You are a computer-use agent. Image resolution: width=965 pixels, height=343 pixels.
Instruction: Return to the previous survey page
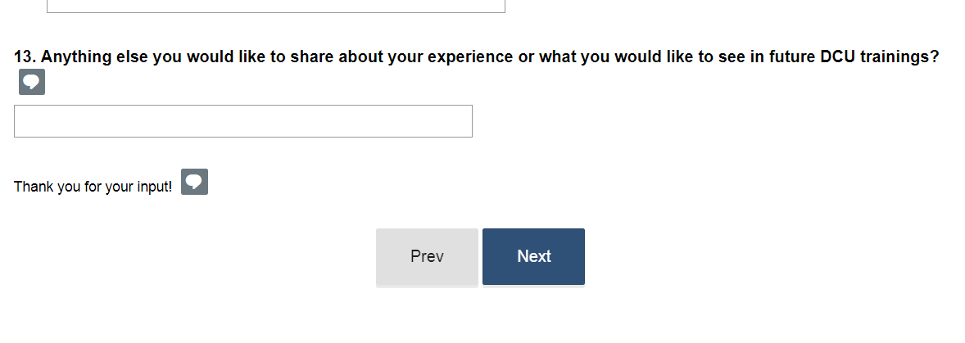point(427,256)
